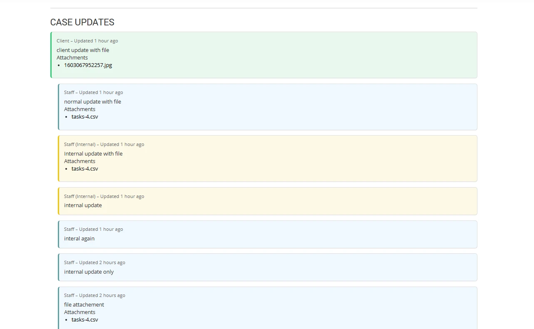
Task: Open tasks-4.csv under Internal update with file
Action: coord(85,169)
